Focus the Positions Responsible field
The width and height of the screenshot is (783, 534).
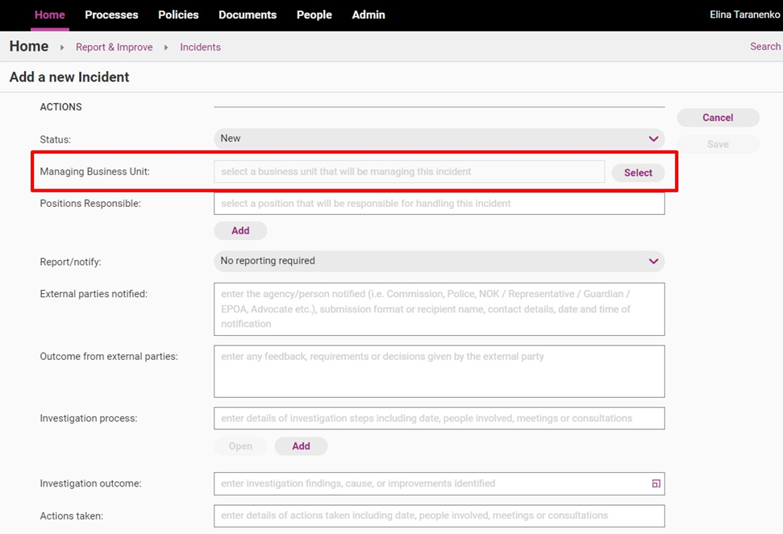coord(439,204)
